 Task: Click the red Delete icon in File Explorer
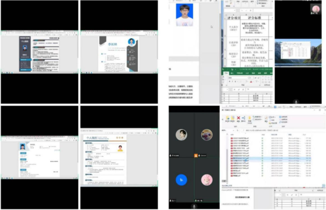coord(239,118)
